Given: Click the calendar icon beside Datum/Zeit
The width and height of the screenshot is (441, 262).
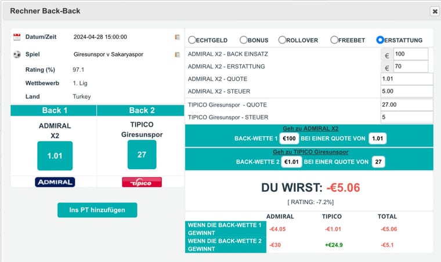Looking at the screenshot, I should coord(17,37).
